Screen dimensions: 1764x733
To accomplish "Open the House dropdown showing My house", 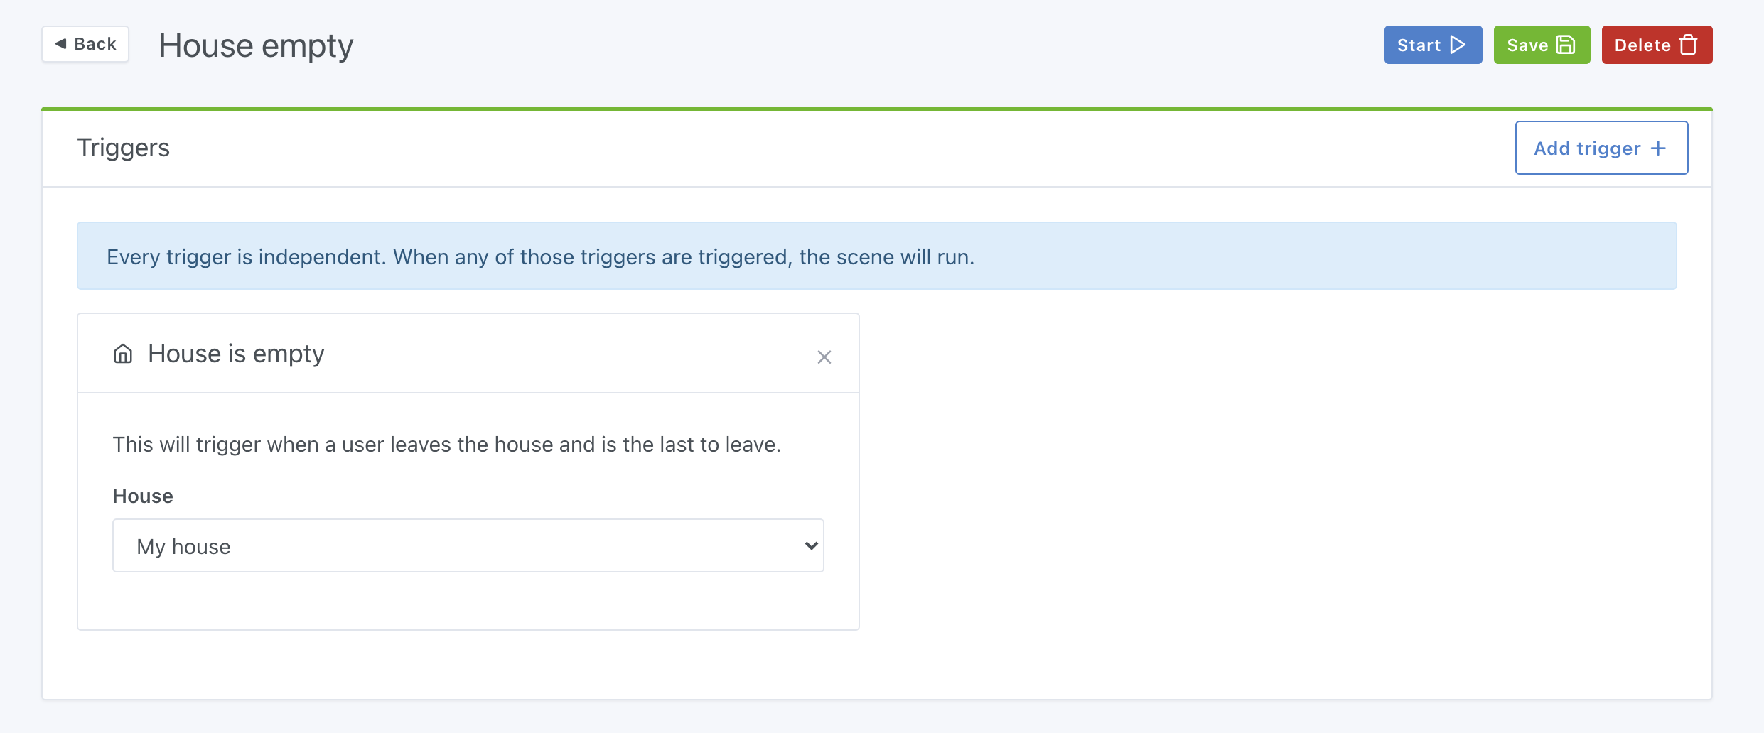I will [468, 545].
